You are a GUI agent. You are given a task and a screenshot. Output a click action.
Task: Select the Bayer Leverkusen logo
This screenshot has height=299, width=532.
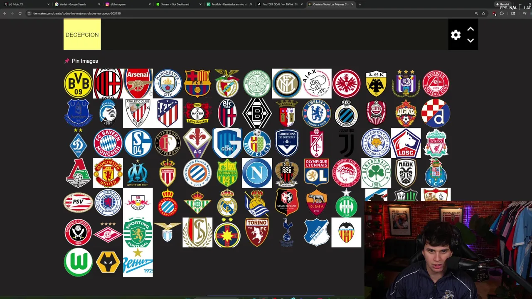[x=197, y=113]
